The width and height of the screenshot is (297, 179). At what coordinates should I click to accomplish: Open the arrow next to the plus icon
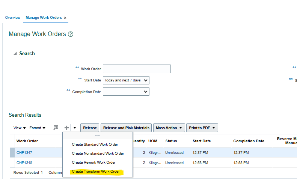pyautogui.click(x=75, y=128)
